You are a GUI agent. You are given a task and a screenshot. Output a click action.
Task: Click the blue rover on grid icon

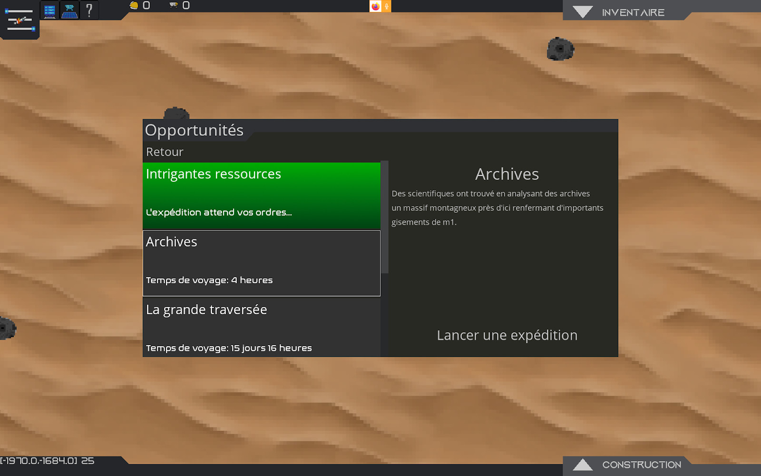69,10
